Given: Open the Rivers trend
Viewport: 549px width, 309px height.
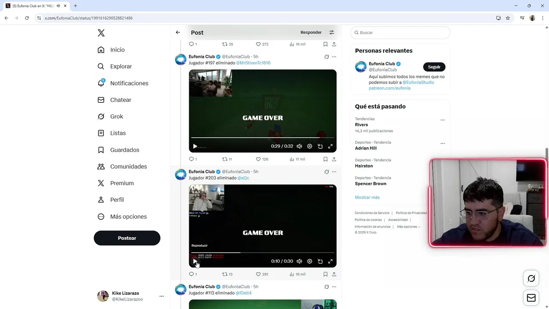Looking at the screenshot, I should pos(362,125).
